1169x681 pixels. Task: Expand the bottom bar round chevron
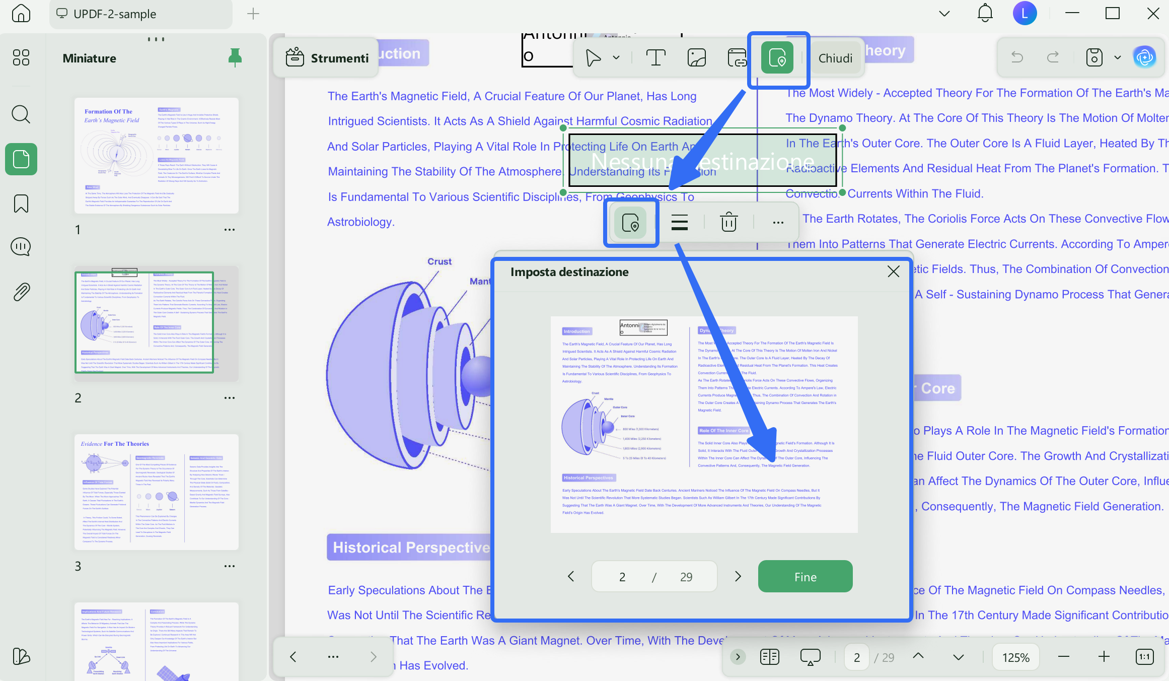point(738,656)
